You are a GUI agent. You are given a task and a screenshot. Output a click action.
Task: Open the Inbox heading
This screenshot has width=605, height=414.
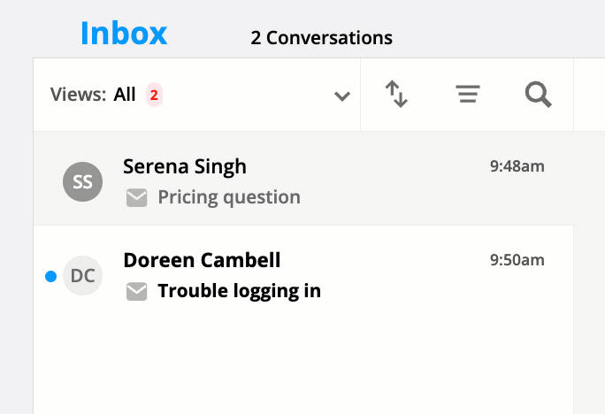click(124, 34)
